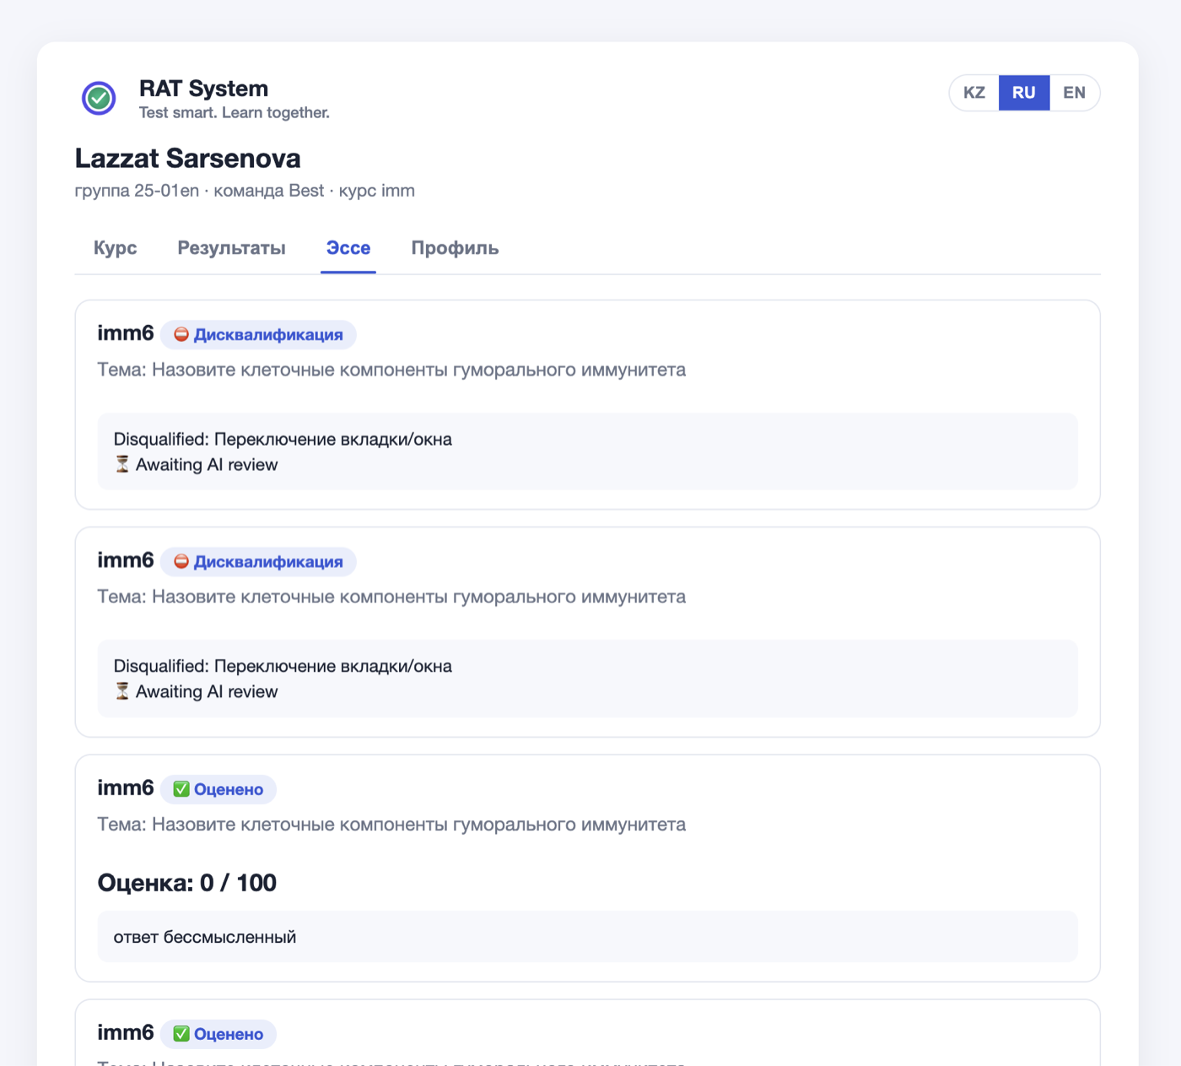Screen dimensions: 1181x1066
Task: Select the RU language option
Action: point(1024,93)
